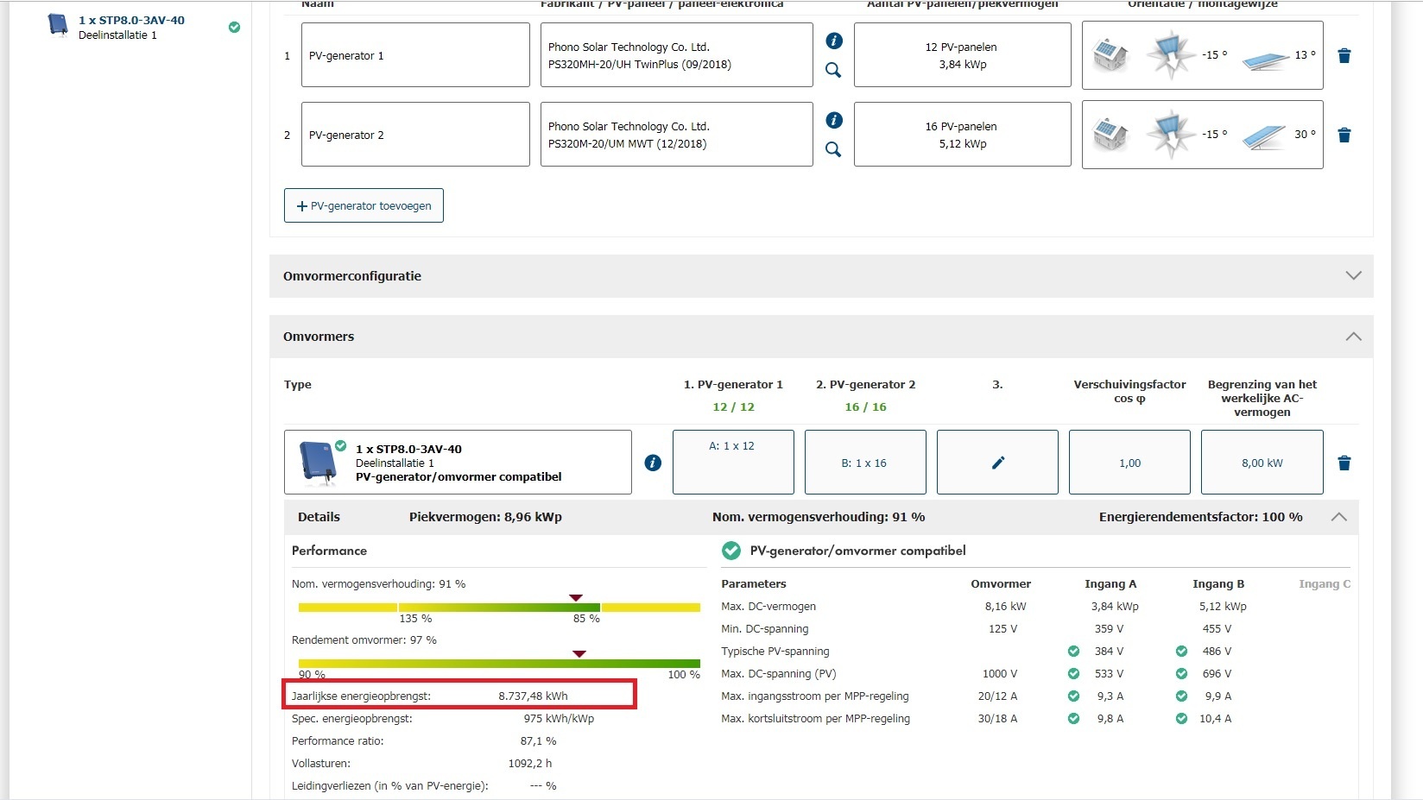Open the 12 PV-panelen count box
1423x800 pixels.
point(962,55)
